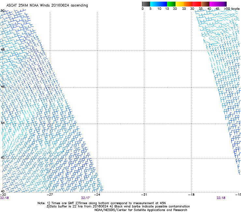Click the brown 35-40 knots color segment

coord(205,4)
